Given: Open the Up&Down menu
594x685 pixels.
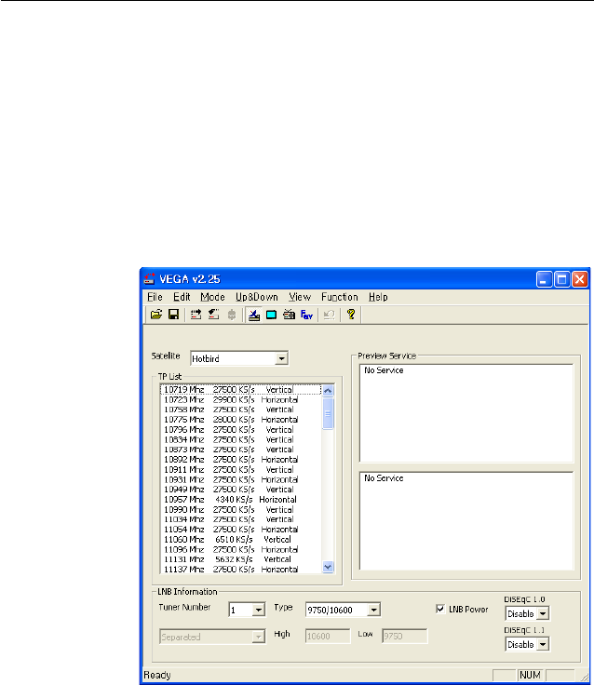Looking at the screenshot, I should point(257,297).
